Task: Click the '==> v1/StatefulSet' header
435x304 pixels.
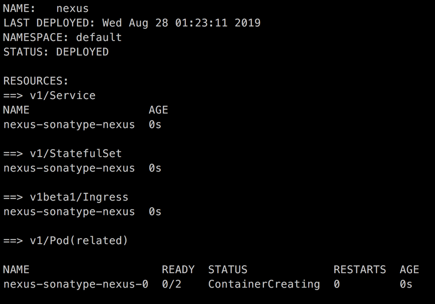Action: (63, 154)
